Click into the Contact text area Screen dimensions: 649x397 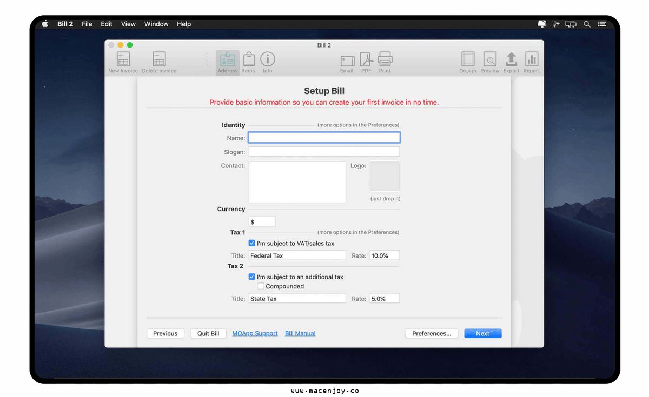pyautogui.click(x=297, y=182)
